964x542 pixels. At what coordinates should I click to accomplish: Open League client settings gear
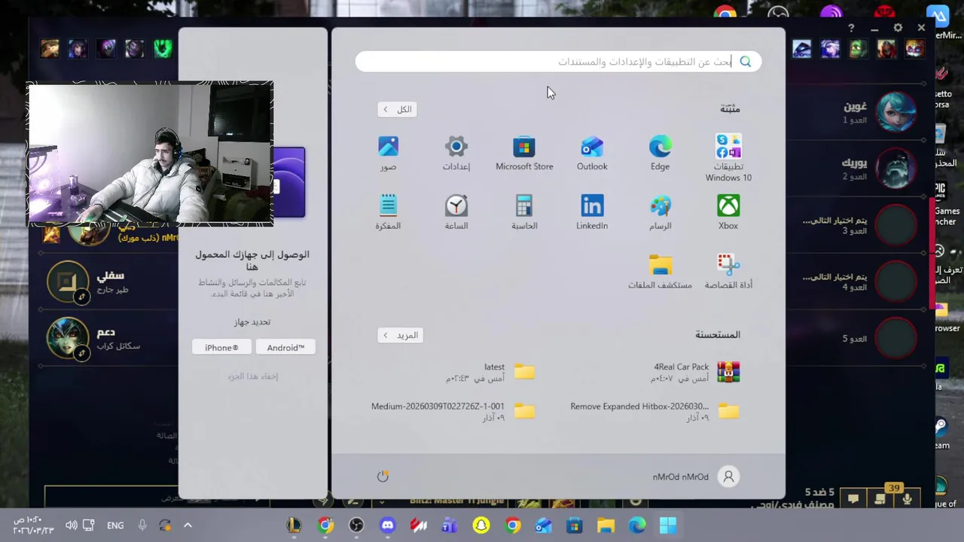[898, 28]
